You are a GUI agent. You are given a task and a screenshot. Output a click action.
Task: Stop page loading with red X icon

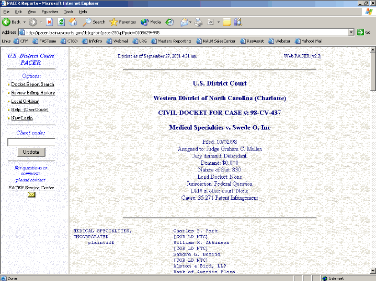point(49,22)
